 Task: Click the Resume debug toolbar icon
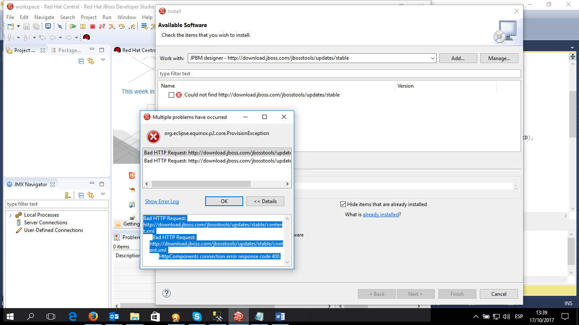73,27
